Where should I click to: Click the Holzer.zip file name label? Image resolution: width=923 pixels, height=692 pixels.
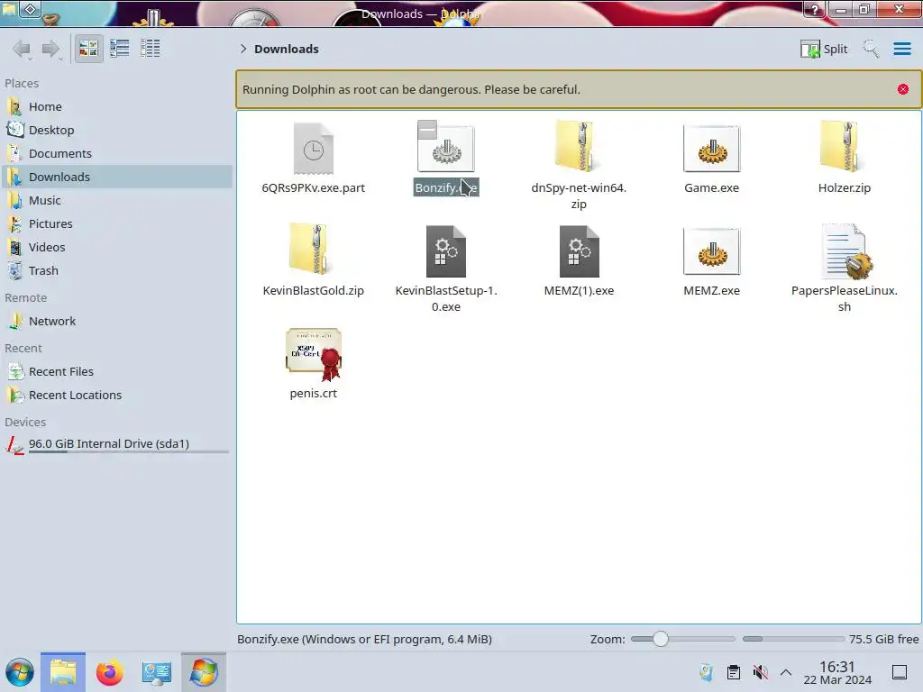[844, 187]
